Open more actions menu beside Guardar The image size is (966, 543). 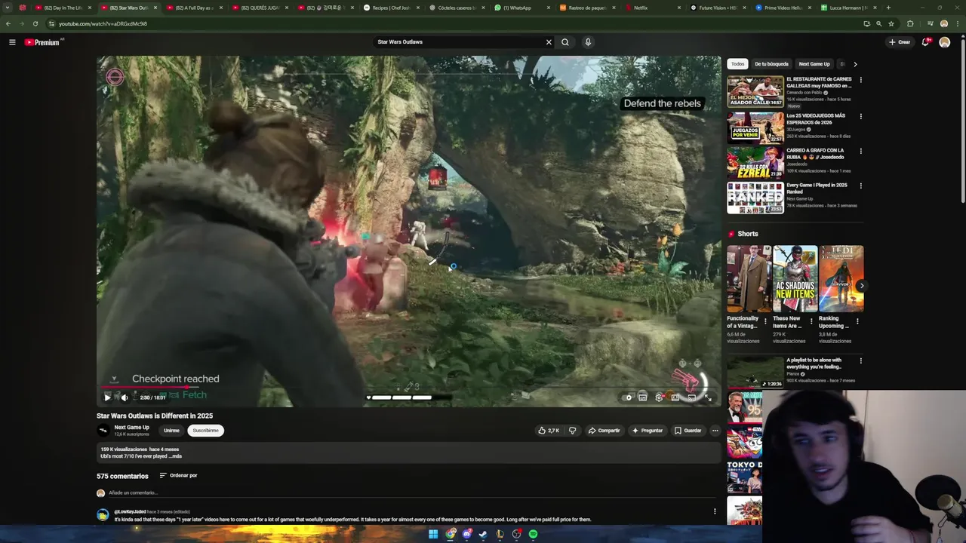(715, 431)
